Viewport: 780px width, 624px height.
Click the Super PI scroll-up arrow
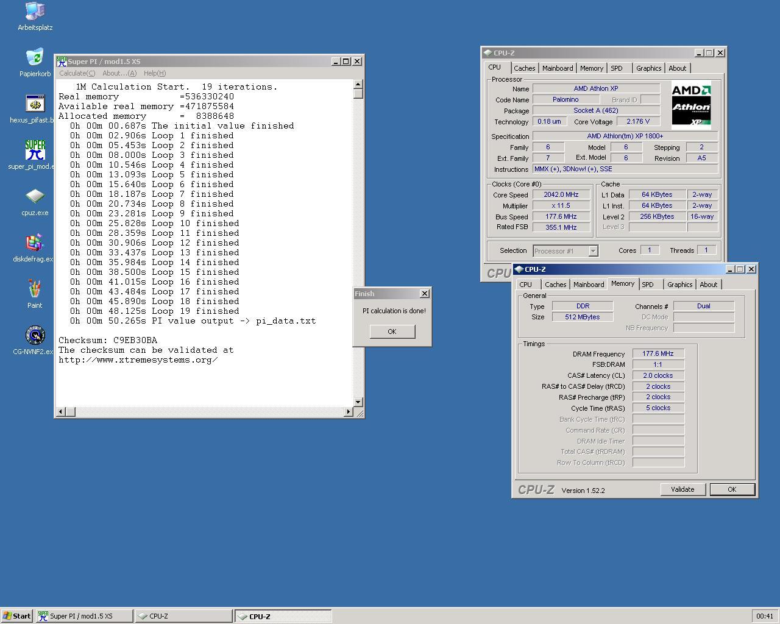click(x=358, y=84)
